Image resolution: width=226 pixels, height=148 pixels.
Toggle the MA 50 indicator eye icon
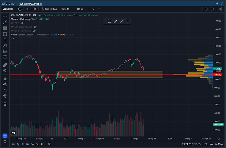point(34,31)
